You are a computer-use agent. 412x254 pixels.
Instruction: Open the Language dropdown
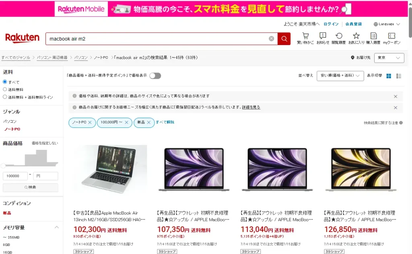click(387, 24)
